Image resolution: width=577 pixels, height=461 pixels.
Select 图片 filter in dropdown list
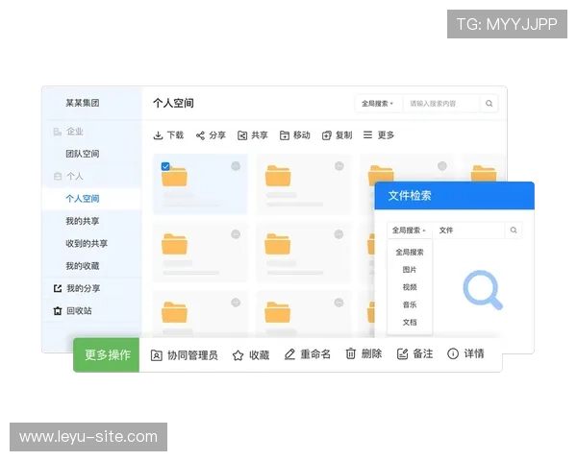[x=410, y=270]
